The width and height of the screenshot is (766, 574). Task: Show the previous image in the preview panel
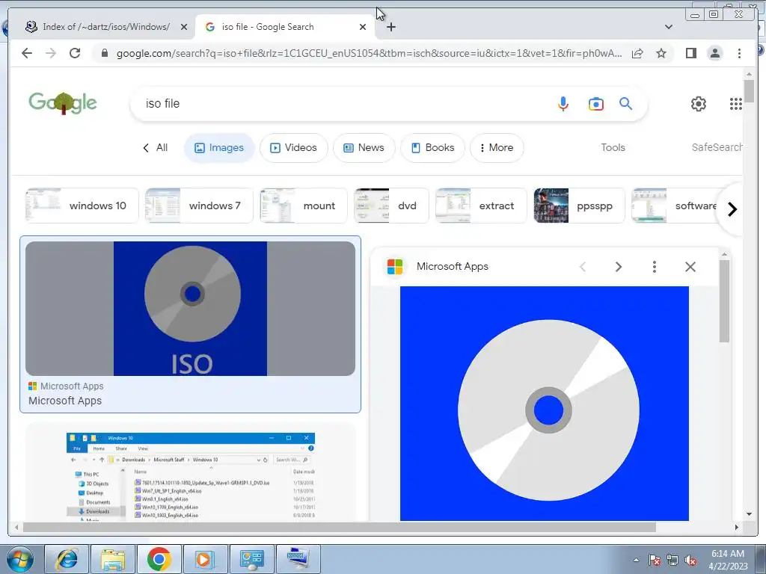[x=582, y=267]
